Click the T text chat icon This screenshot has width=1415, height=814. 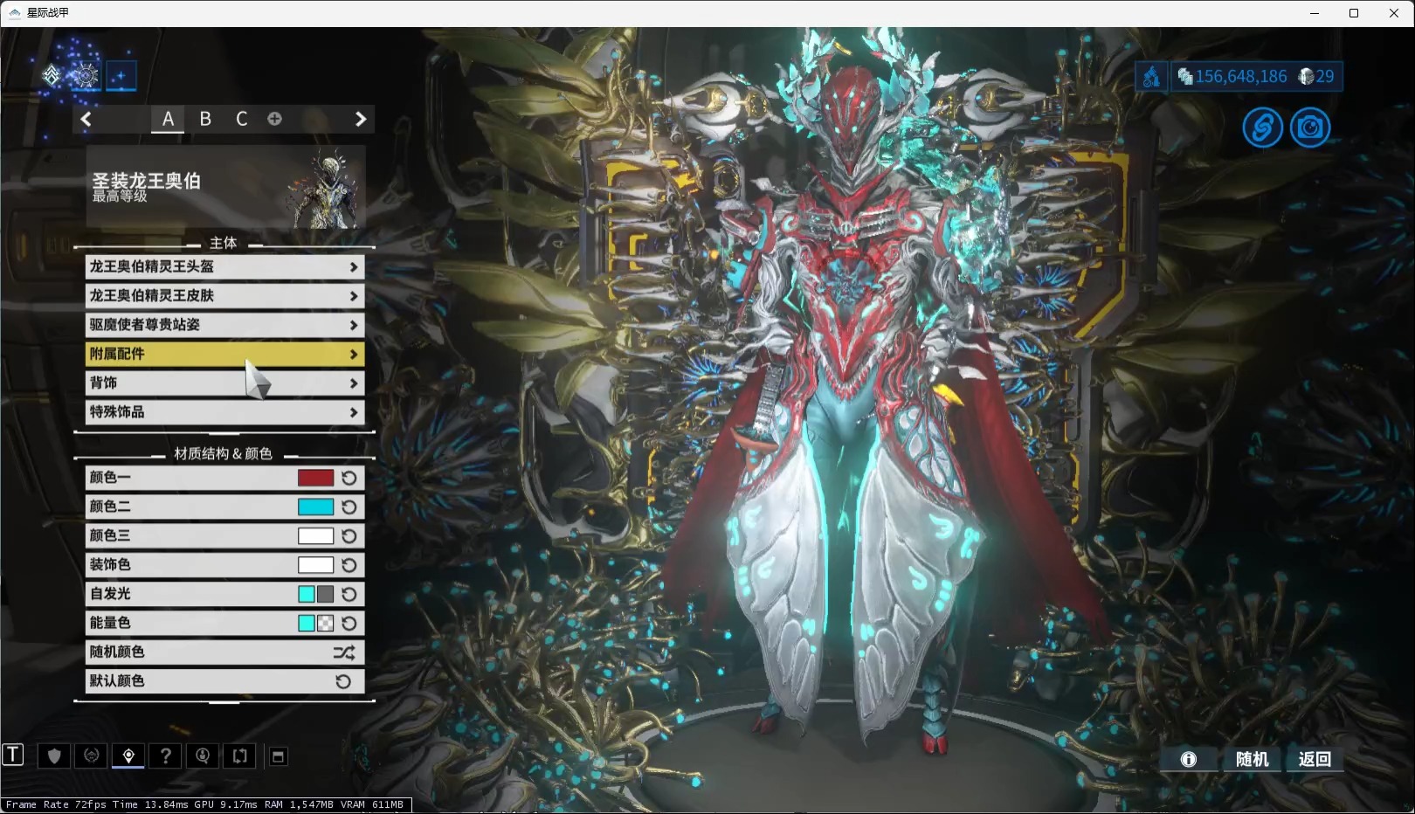pyautogui.click(x=12, y=755)
